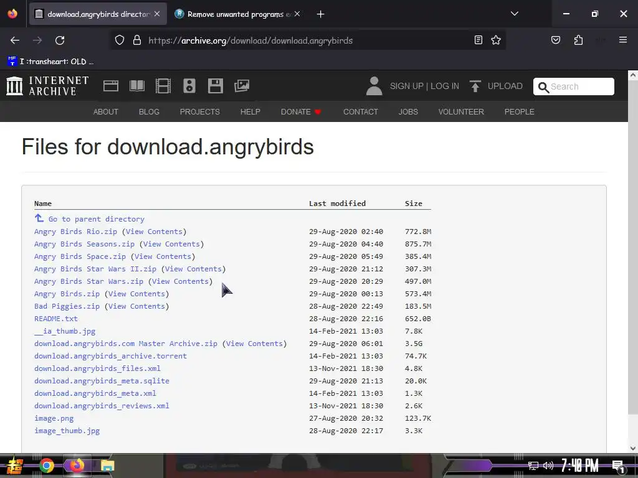Close the download.angrybirds directory tab
638x478 pixels.
pos(157,14)
